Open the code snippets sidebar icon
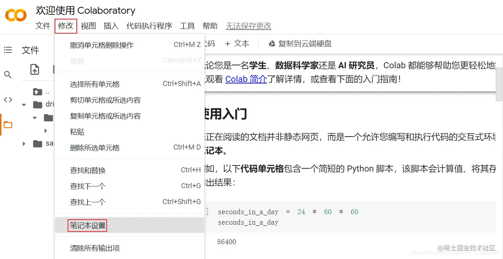 (8, 100)
